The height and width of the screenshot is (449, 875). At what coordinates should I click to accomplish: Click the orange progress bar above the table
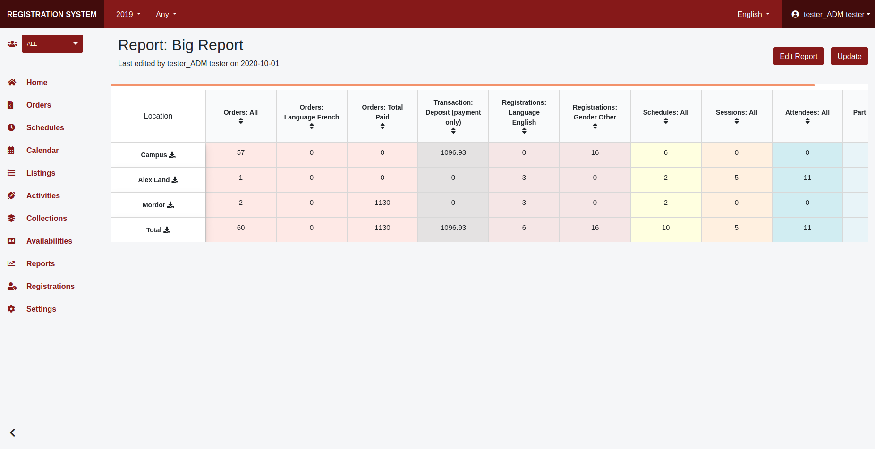tap(462, 85)
